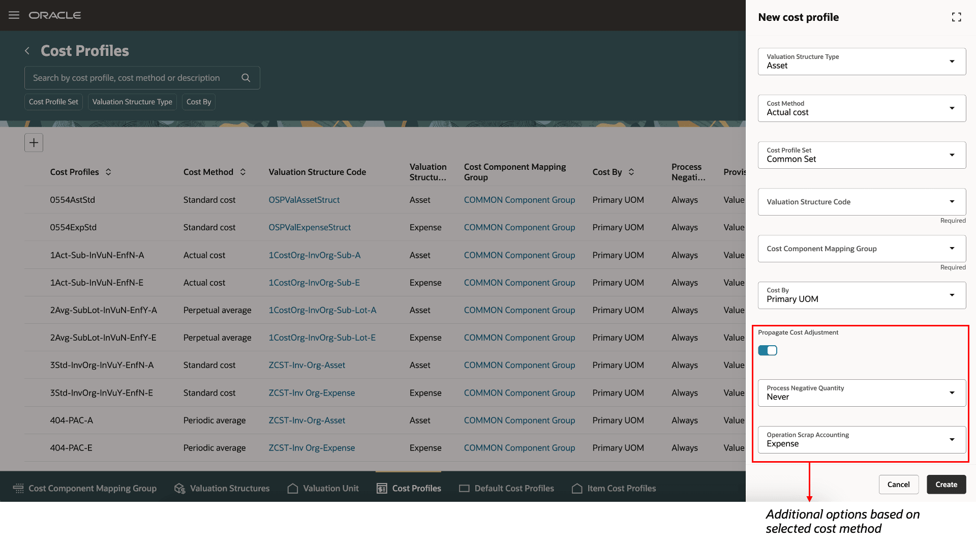Open ZCST-Inv-Org-Asset link in 3Std-InvOrg-InVuY-EnfN-A row
The image size is (976, 544).
pos(307,365)
